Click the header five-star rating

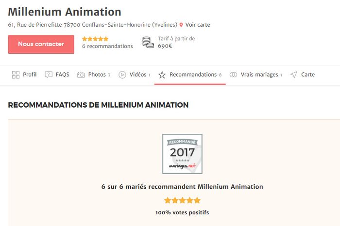95,39
